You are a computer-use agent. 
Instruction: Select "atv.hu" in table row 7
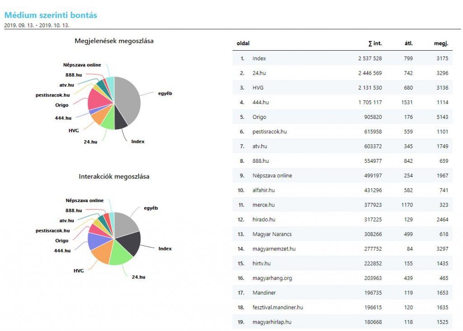pyautogui.click(x=260, y=146)
